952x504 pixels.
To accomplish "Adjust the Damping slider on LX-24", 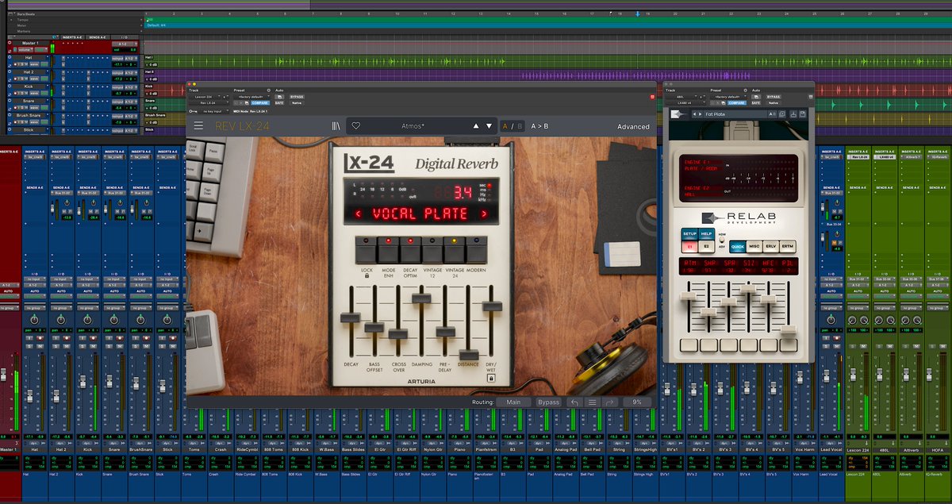I will [x=421, y=298].
